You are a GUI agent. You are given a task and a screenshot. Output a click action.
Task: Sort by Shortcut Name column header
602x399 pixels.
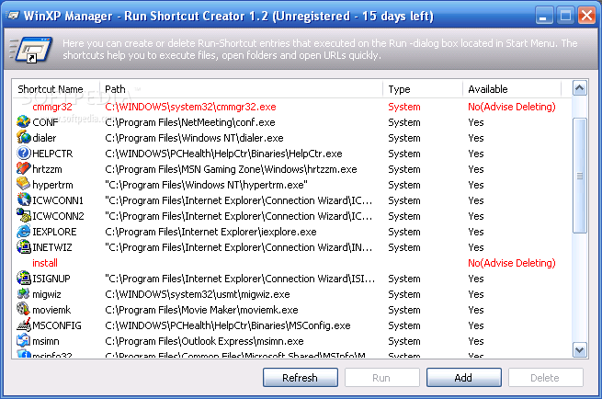[x=56, y=89]
